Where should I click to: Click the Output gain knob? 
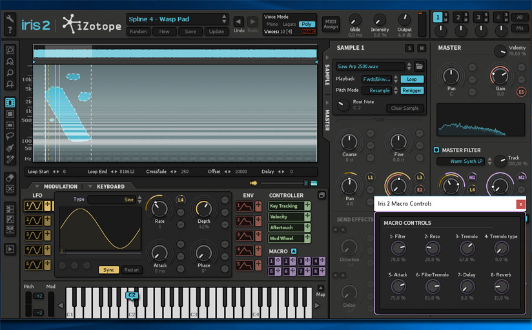(404, 19)
